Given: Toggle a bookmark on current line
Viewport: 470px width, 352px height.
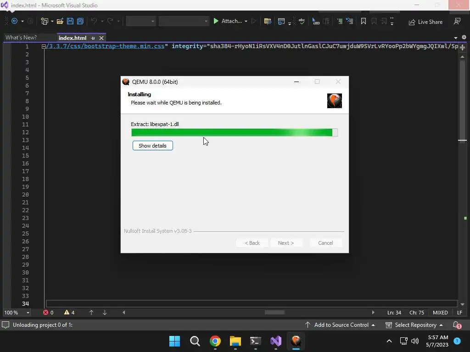Looking at the screenshot, I should point(364,21).
